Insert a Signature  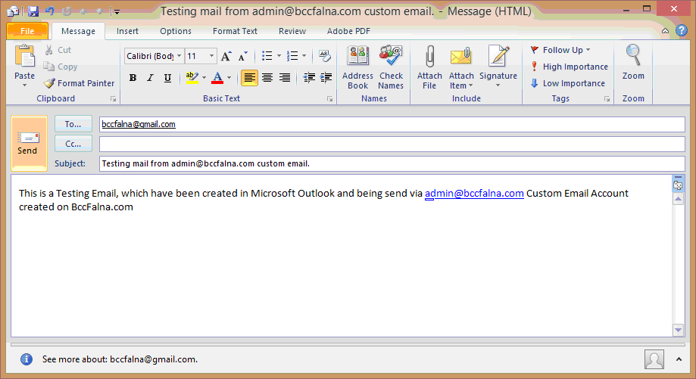click(x=498, y=67)
